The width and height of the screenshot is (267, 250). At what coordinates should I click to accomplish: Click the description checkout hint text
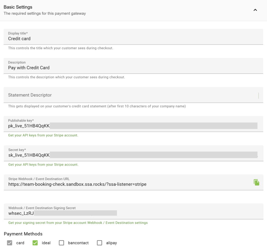(x=66, y=77)
